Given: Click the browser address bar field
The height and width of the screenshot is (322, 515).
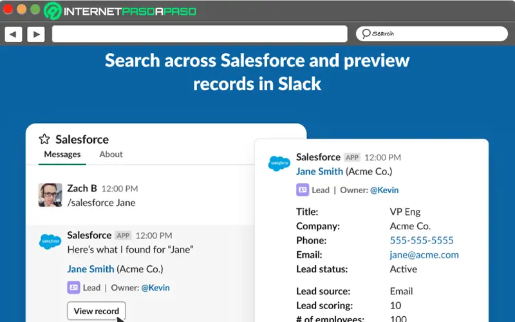Looking at the screenshot, I should pyautogui.click(x=200, y=34).
